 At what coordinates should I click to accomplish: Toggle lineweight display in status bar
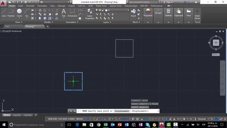(x=133, y=119)
